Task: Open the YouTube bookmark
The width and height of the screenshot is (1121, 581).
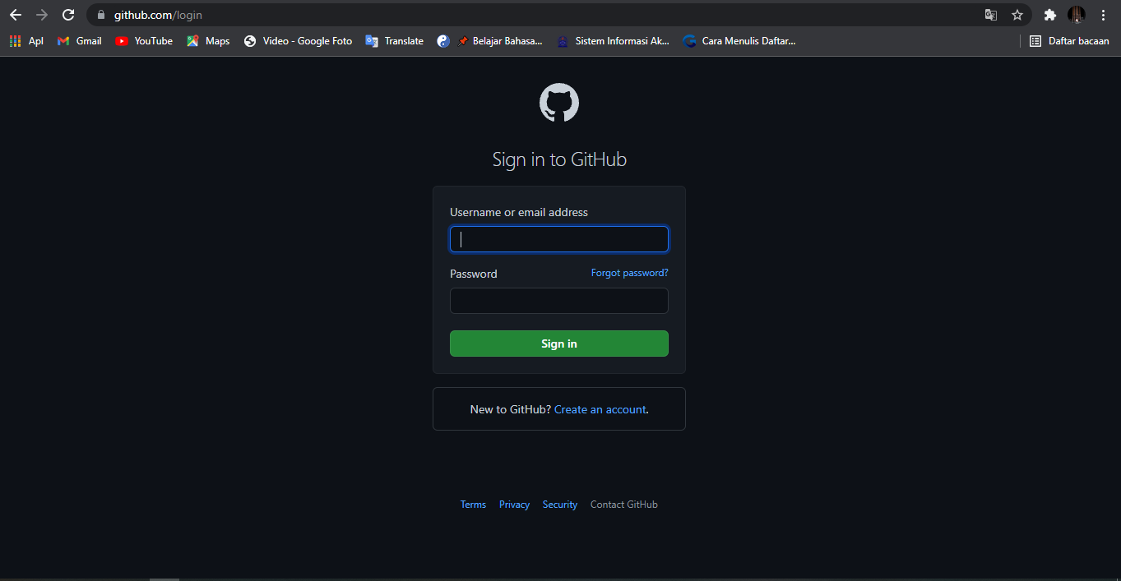Action: (x=144, y=41)
